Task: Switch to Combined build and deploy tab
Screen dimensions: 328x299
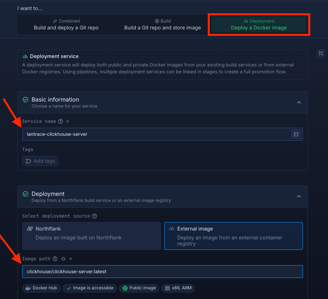Action: [x=66, y=25]
